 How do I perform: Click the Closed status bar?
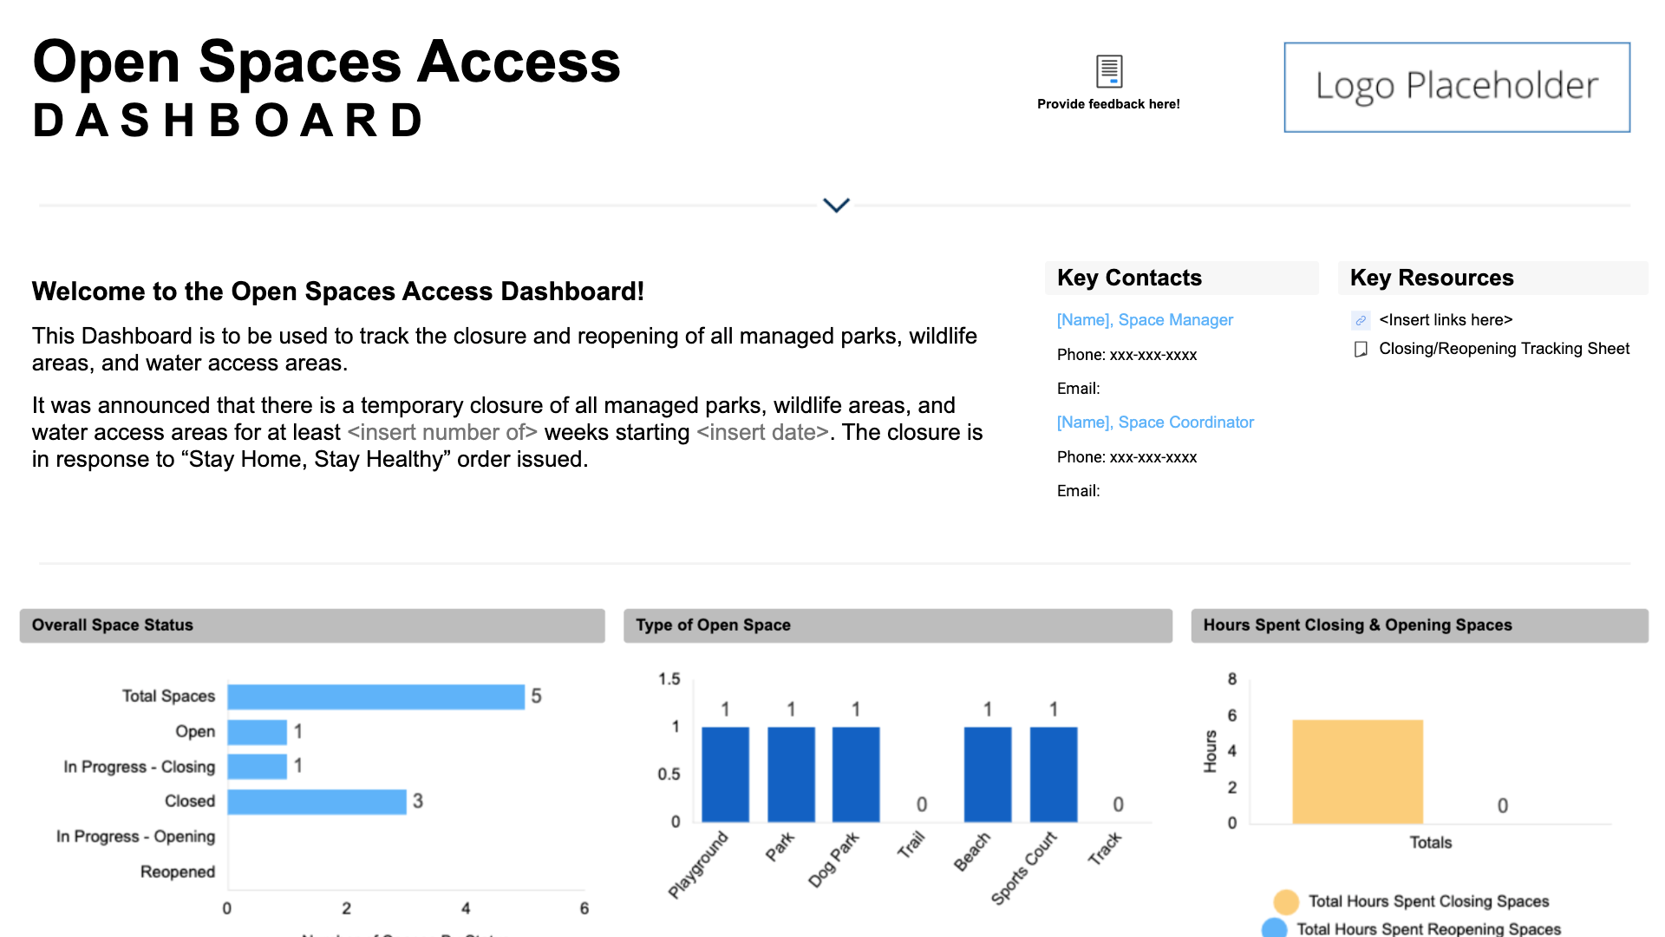tap(317, 802)
